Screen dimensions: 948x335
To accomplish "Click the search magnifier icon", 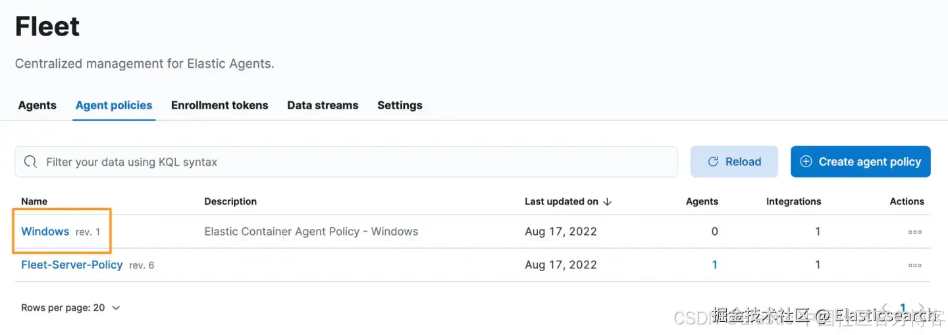I will coord(30,162).
